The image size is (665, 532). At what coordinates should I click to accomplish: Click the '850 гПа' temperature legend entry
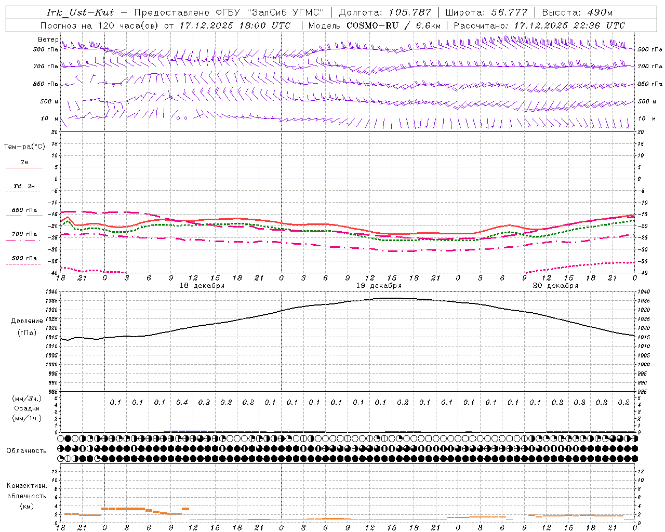(x=24, y=210)
